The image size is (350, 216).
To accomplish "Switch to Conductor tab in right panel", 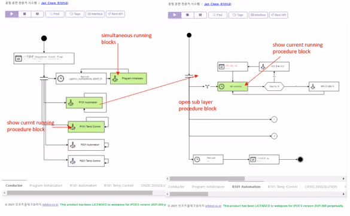I will coord(176,187).
